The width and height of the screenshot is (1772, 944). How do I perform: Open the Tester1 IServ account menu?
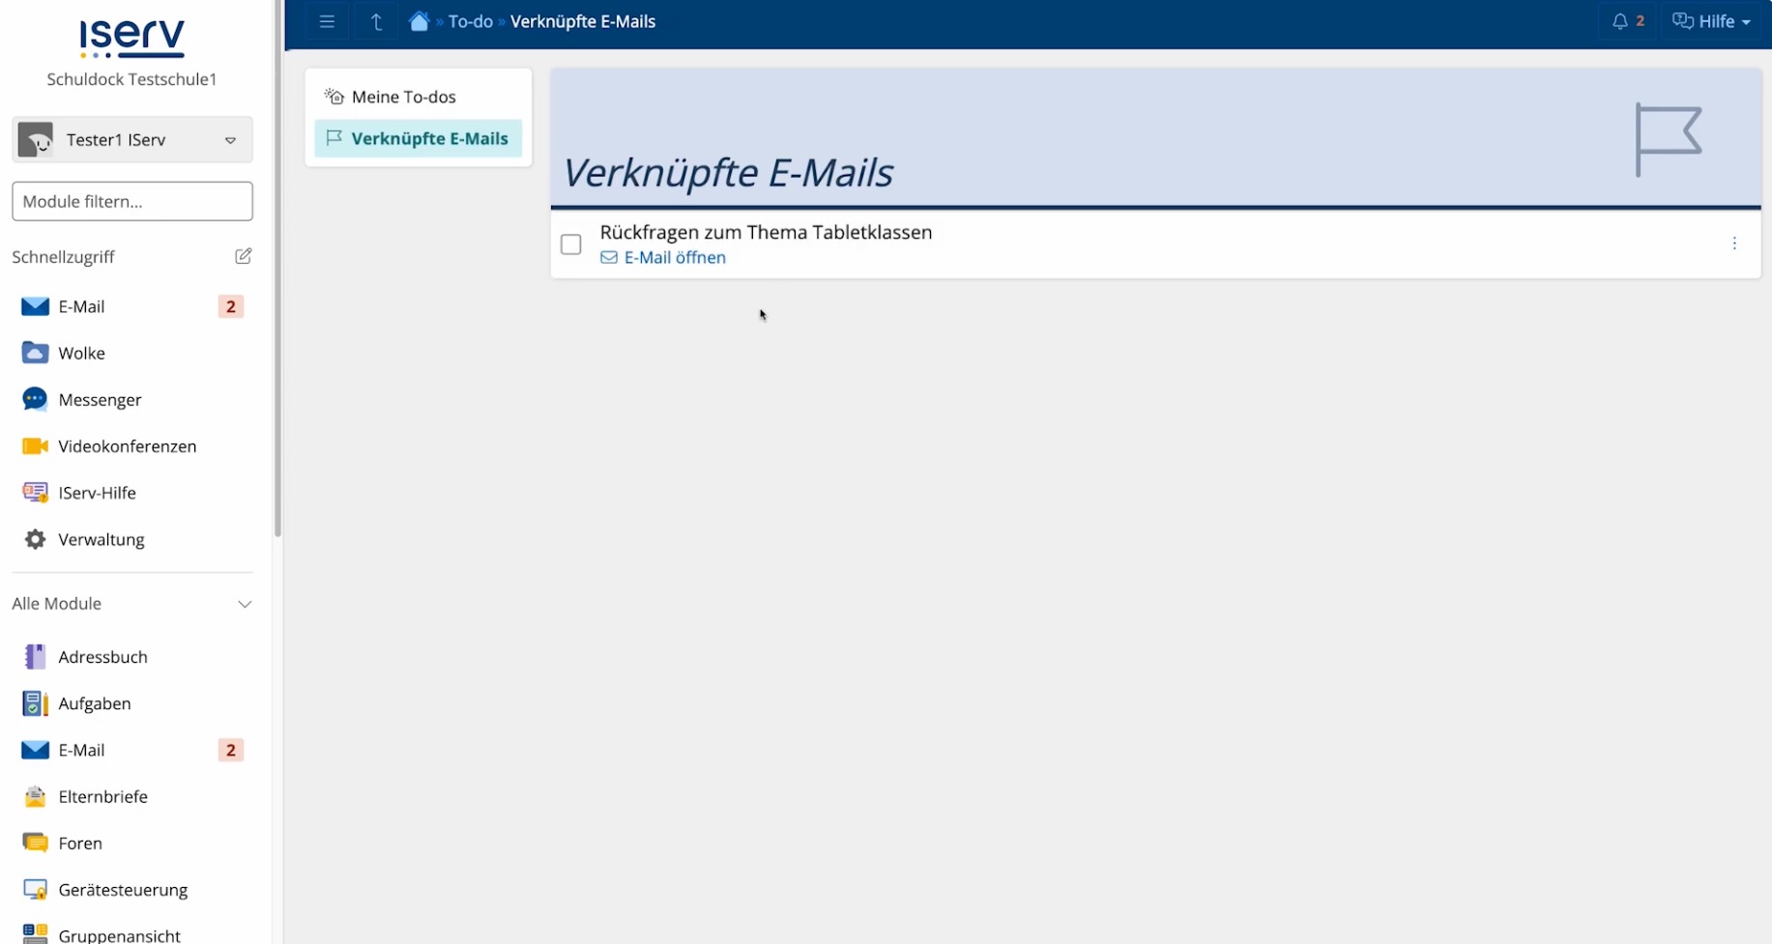(x=131, y=139)
